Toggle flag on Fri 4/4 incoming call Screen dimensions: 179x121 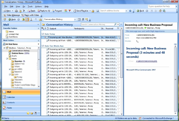pos(119,49)
